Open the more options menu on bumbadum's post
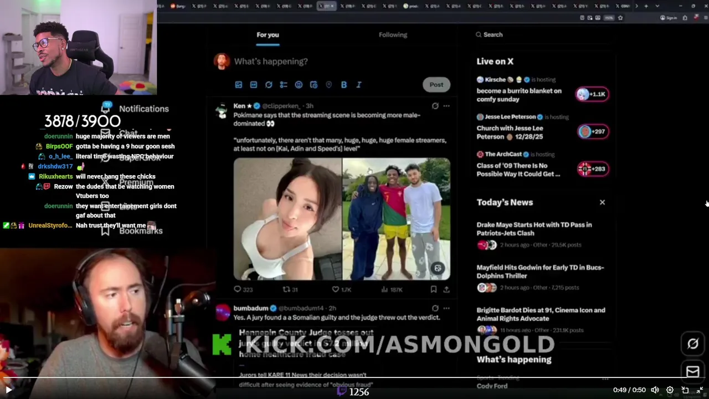The image size is (709, 399). pos(446,308)
